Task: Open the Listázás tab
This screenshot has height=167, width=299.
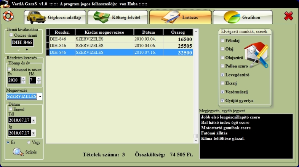Action: pos(180,17)
